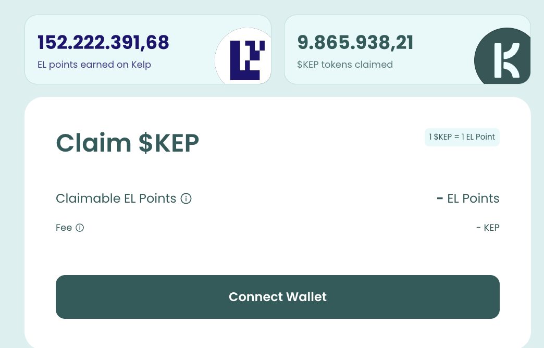Click the Fee label text
This screenshot has width=544, height=348.
coord(64,228)
